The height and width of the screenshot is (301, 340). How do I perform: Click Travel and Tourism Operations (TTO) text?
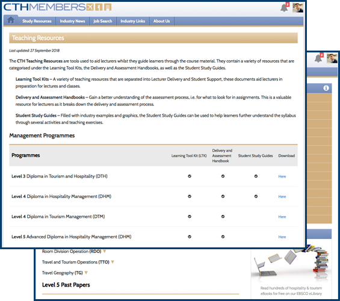click(x=76, y=262)
